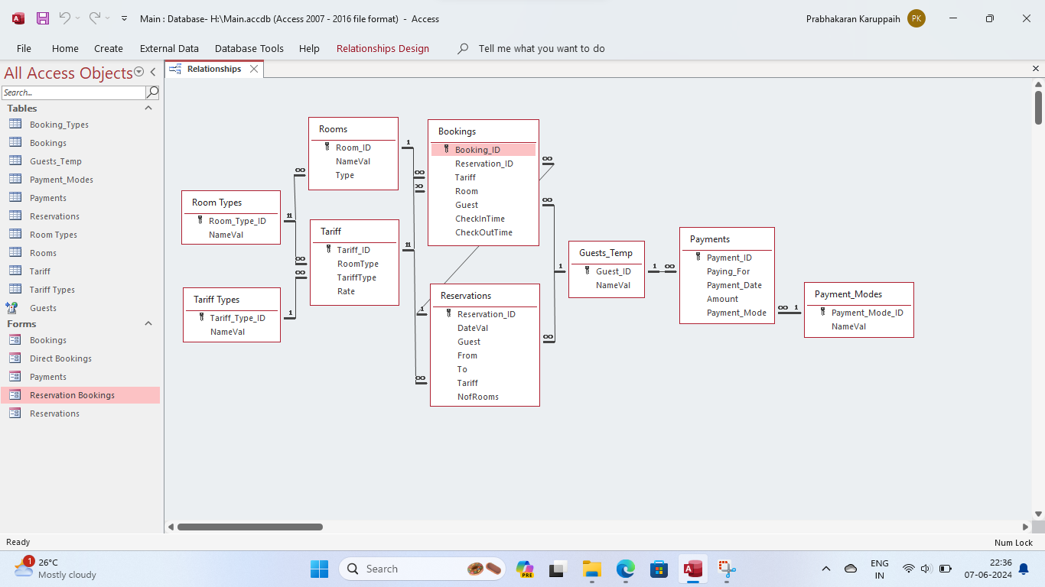Click the NofRooms field in Reservations
Viewport: 1045px width, 587px height.
point(478,397)
